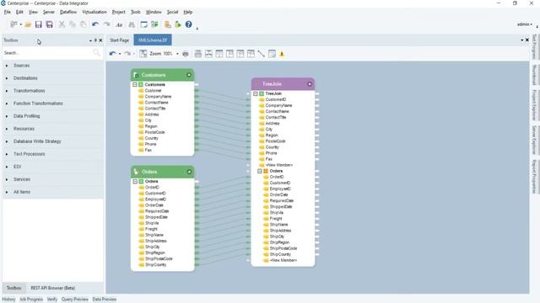Click the Toolbox search field
The height and width of the screenshot is (303, 540).
47,53
